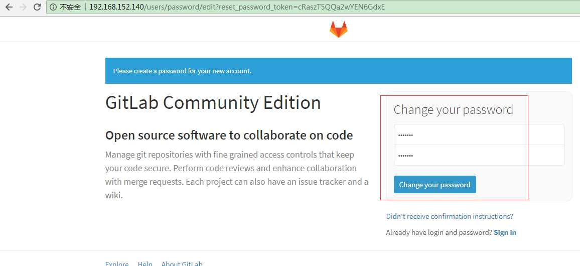580x266 pixels.
Task: Click the browser back arrow
Action: (x=9, y=7)
